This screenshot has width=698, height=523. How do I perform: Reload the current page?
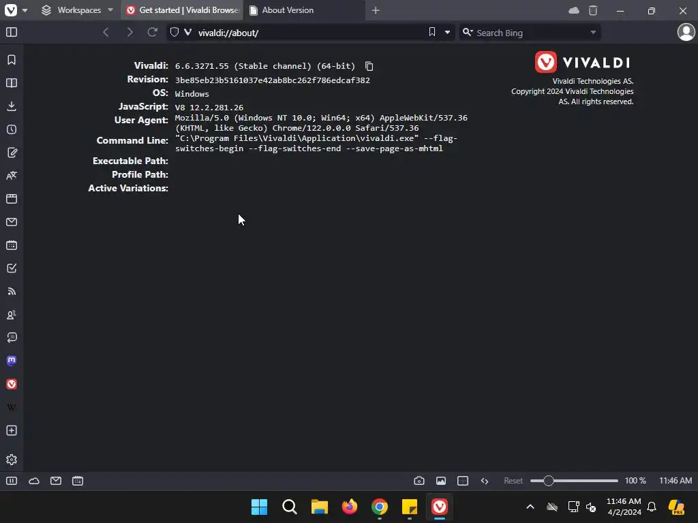point(152,32)
